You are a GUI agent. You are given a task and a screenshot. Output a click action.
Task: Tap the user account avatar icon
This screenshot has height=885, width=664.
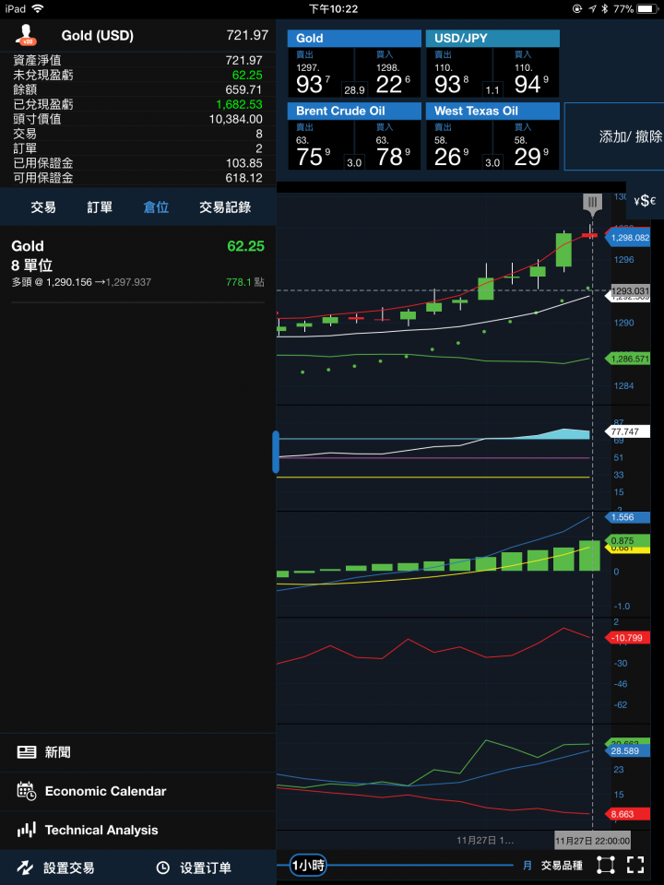[25, 35]
